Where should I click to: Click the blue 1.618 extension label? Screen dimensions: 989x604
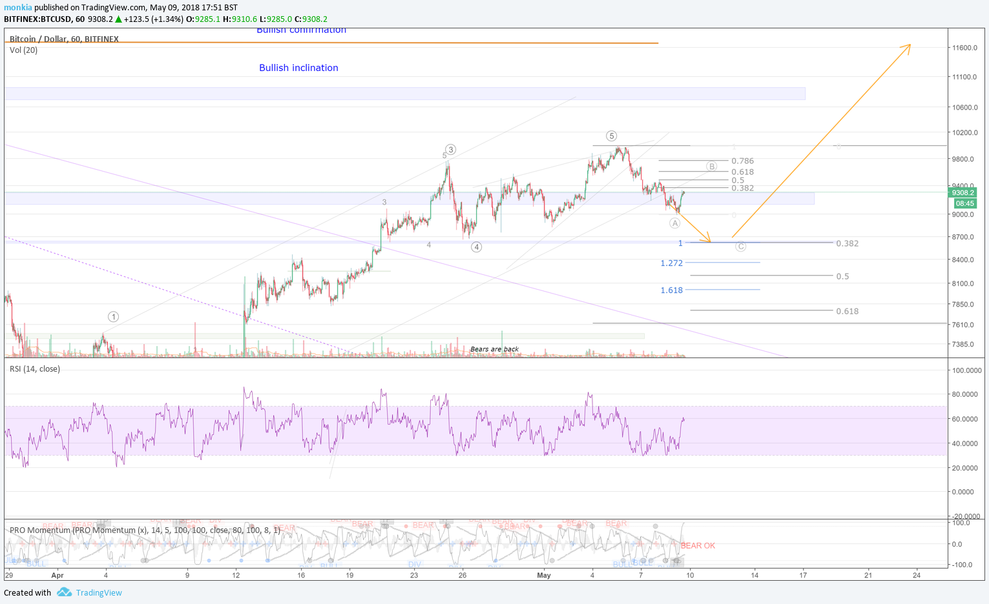[672, 290]
